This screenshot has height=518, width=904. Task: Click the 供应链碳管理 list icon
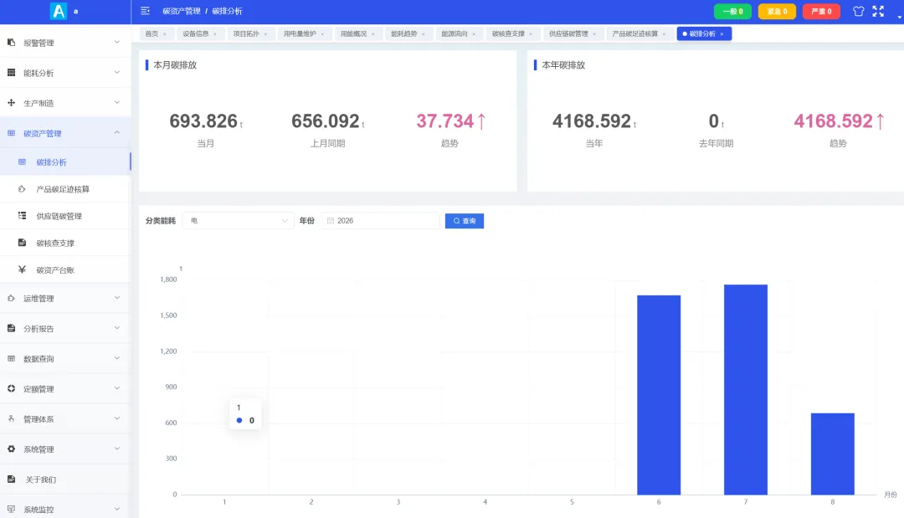(x=22, y=216)
